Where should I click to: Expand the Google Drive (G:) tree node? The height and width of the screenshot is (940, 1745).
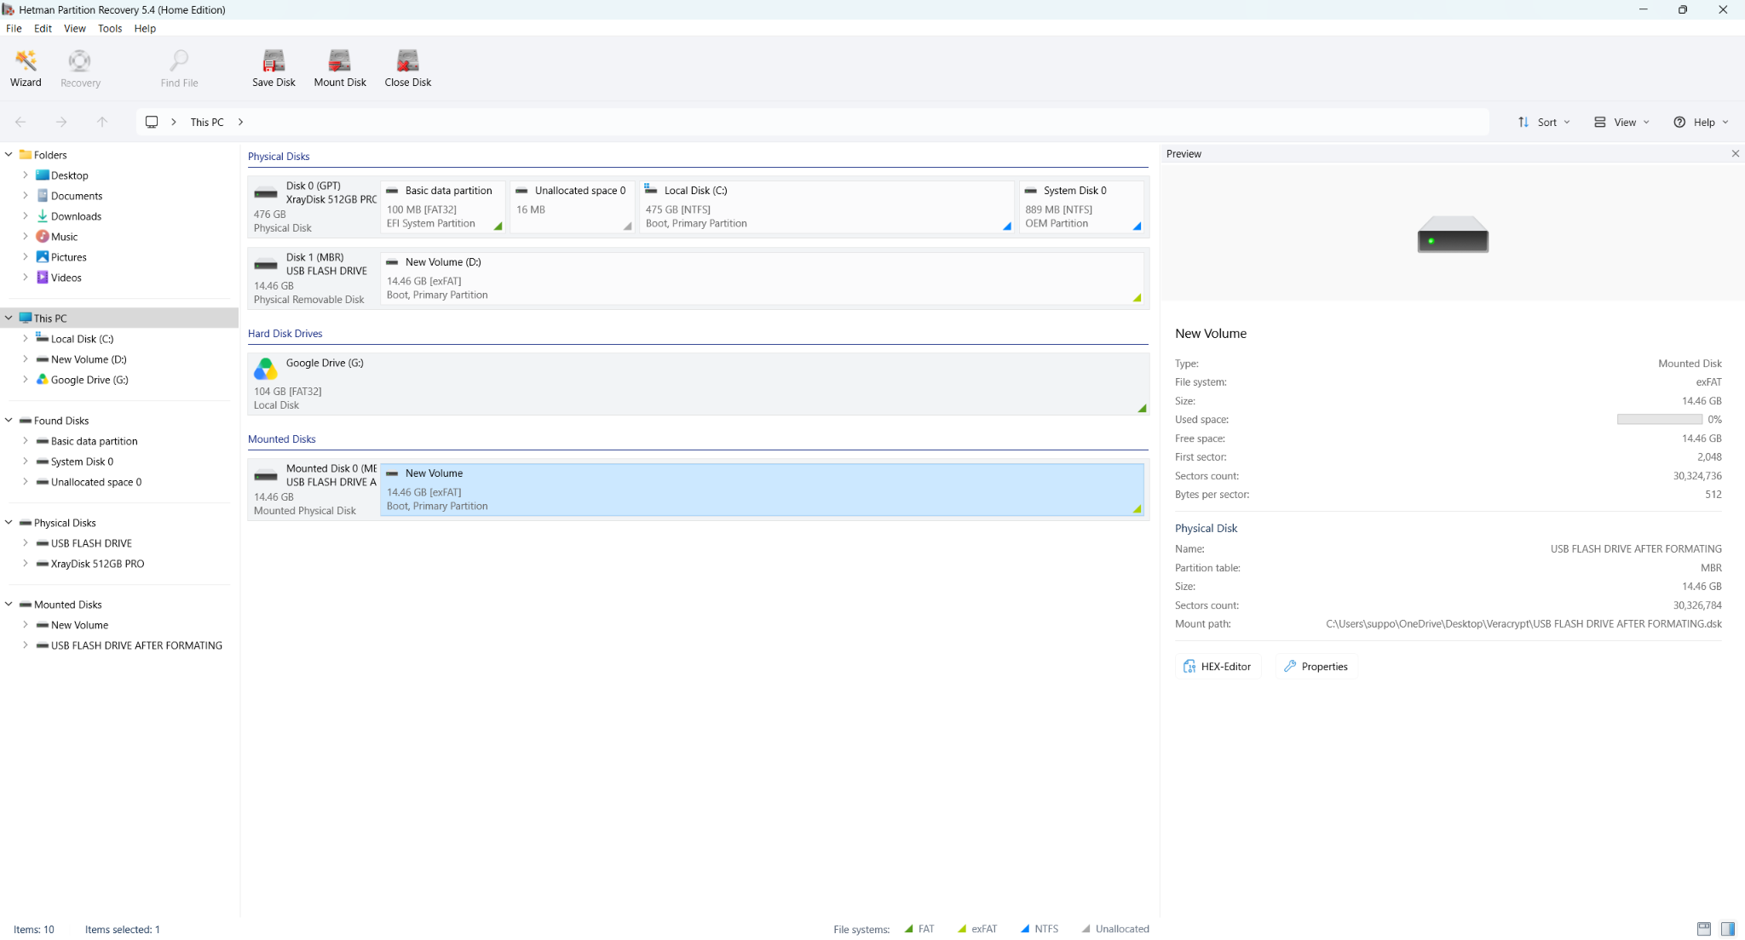[25, 379]
